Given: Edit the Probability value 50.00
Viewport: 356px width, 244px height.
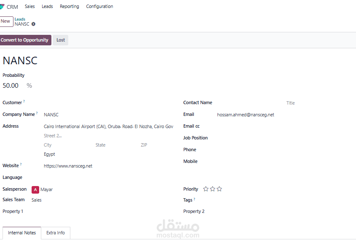Looking at the screenshot, I should point(11,86).
